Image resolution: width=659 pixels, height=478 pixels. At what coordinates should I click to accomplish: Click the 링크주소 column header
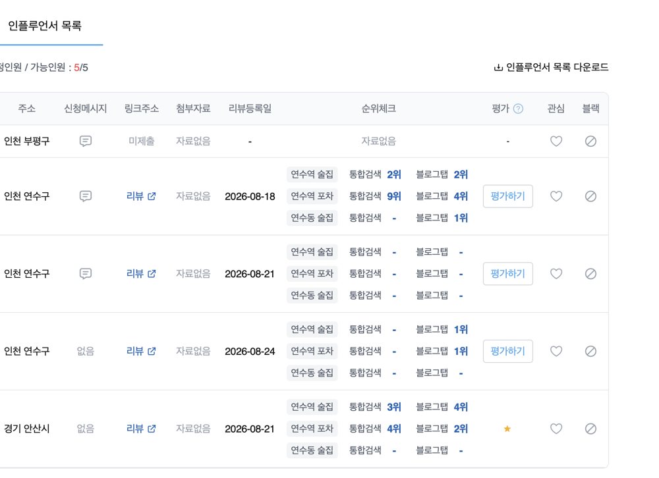142,109
